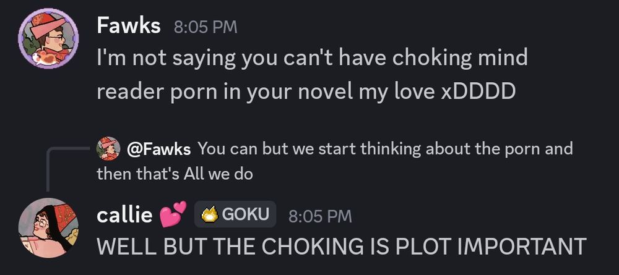Image resolution: width=619 pixels, height=275 pixels.
Task: Click the pink hearts emoji beside callie
Action: pos(173,214)
